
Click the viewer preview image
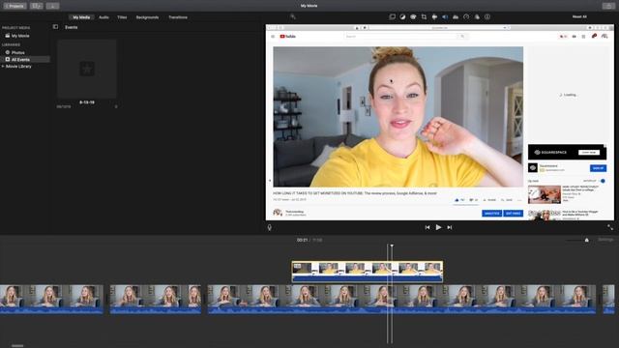pyautogui.click(x=440, y=123)
